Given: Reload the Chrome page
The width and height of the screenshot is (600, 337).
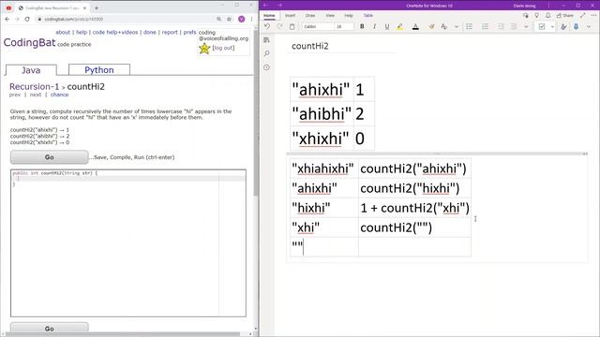Looking at the screenshot, I should tap(27, 19).
